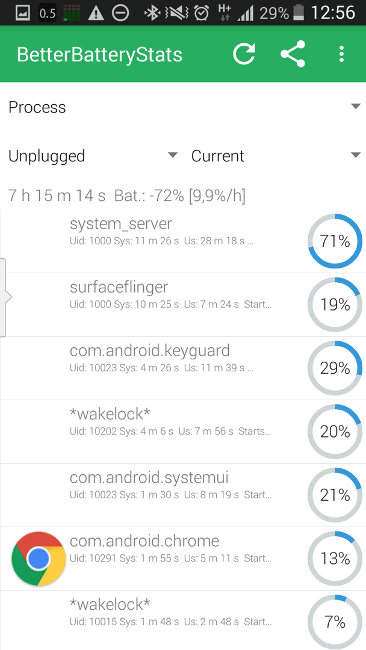
Task: Tap the 71% ring for system_server
Action: (x=335, y=241)
